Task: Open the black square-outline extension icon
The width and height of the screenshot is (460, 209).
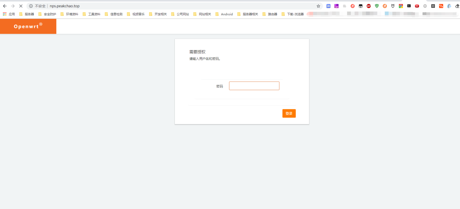Action: (433, 6)
